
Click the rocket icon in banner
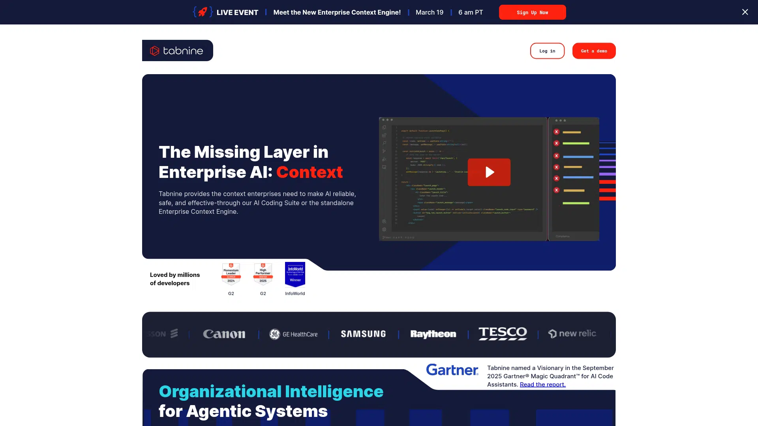203,12
